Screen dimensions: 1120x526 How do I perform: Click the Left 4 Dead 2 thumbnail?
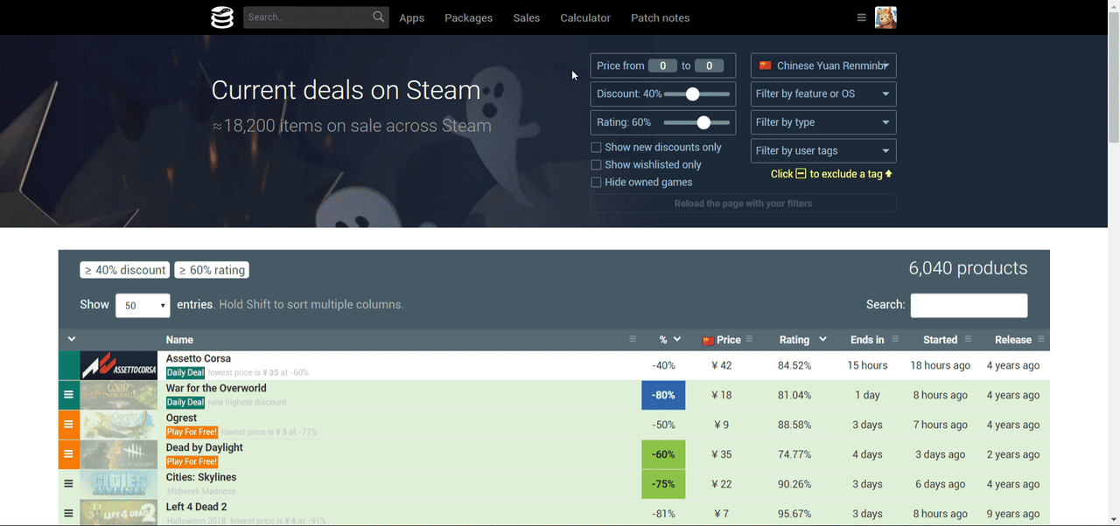pyautogui.click(x=118, y=513)
